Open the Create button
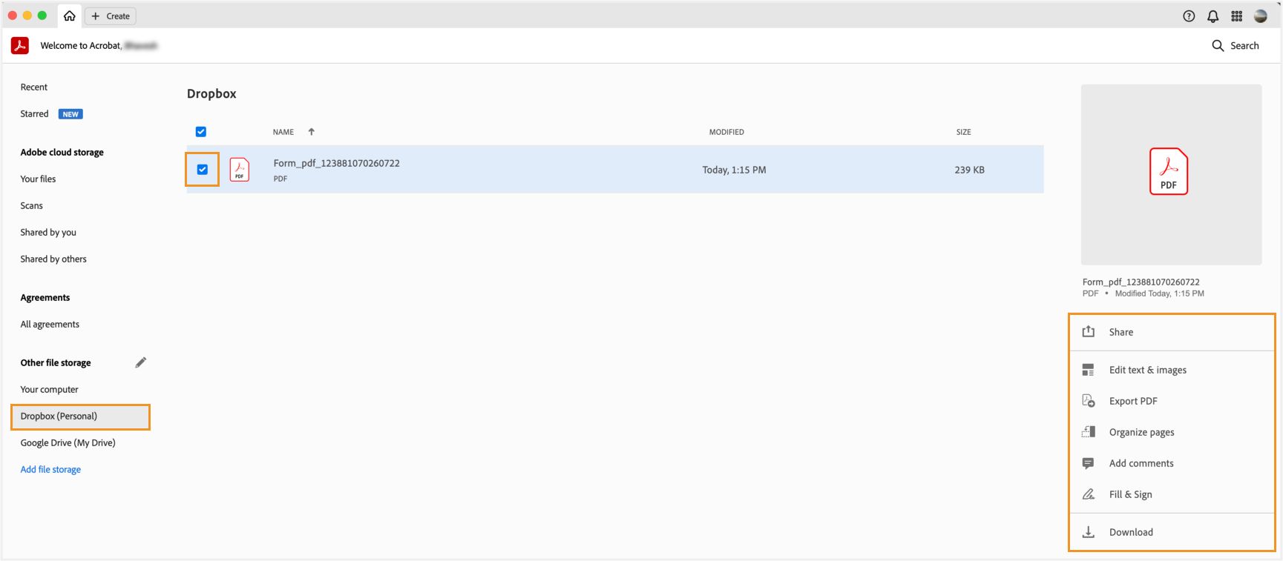 111,16
